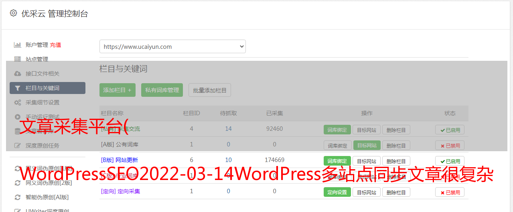Click 批量添加栏目 button
Viewport: 513px width, 212px height.
(210, 90)
